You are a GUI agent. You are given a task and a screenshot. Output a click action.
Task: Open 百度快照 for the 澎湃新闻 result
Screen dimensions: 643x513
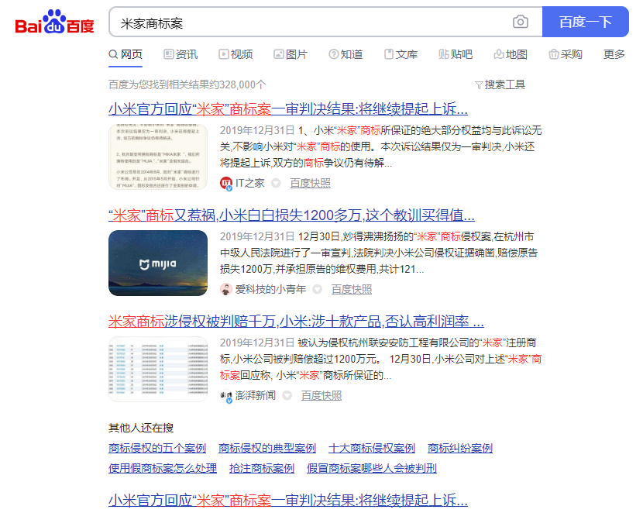click(x=321, y=395)
